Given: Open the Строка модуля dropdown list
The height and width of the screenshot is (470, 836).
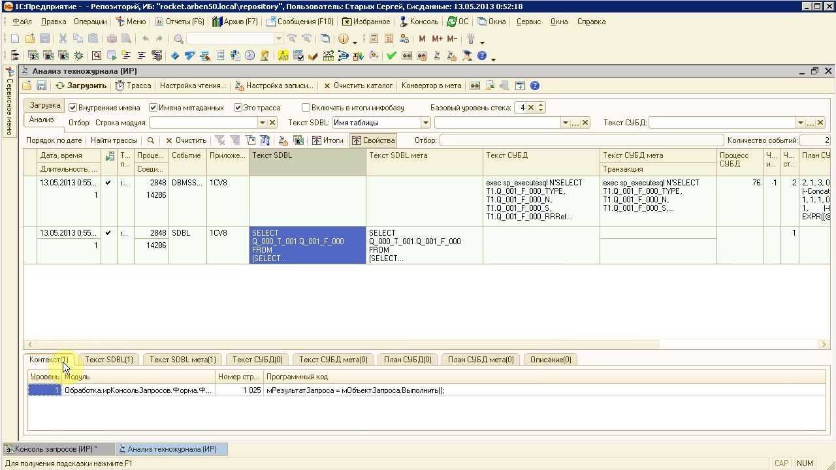Looking at the screenshot, I should (262, 123).
